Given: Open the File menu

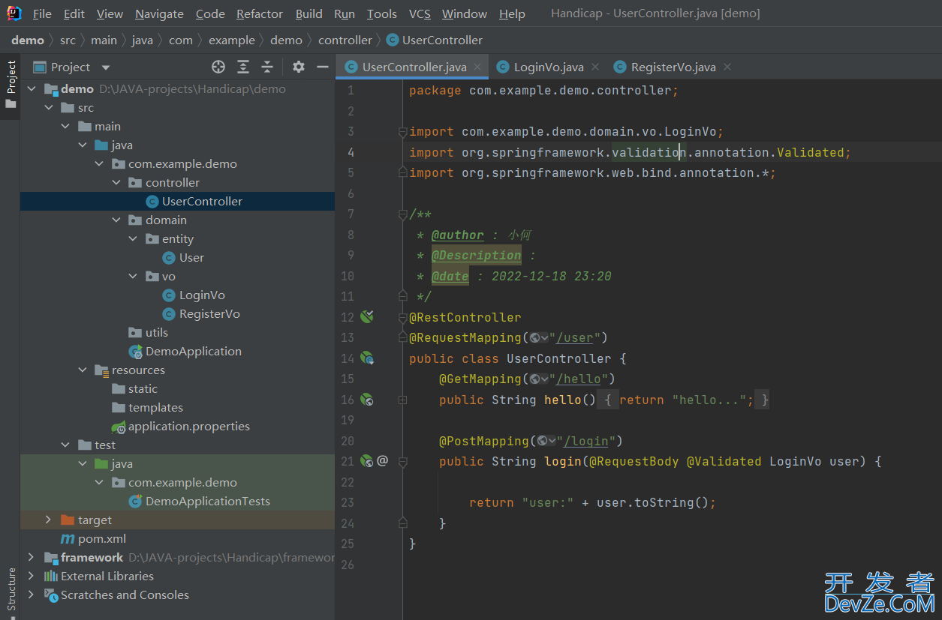Looking at the screenshot, I should [43, 13].
